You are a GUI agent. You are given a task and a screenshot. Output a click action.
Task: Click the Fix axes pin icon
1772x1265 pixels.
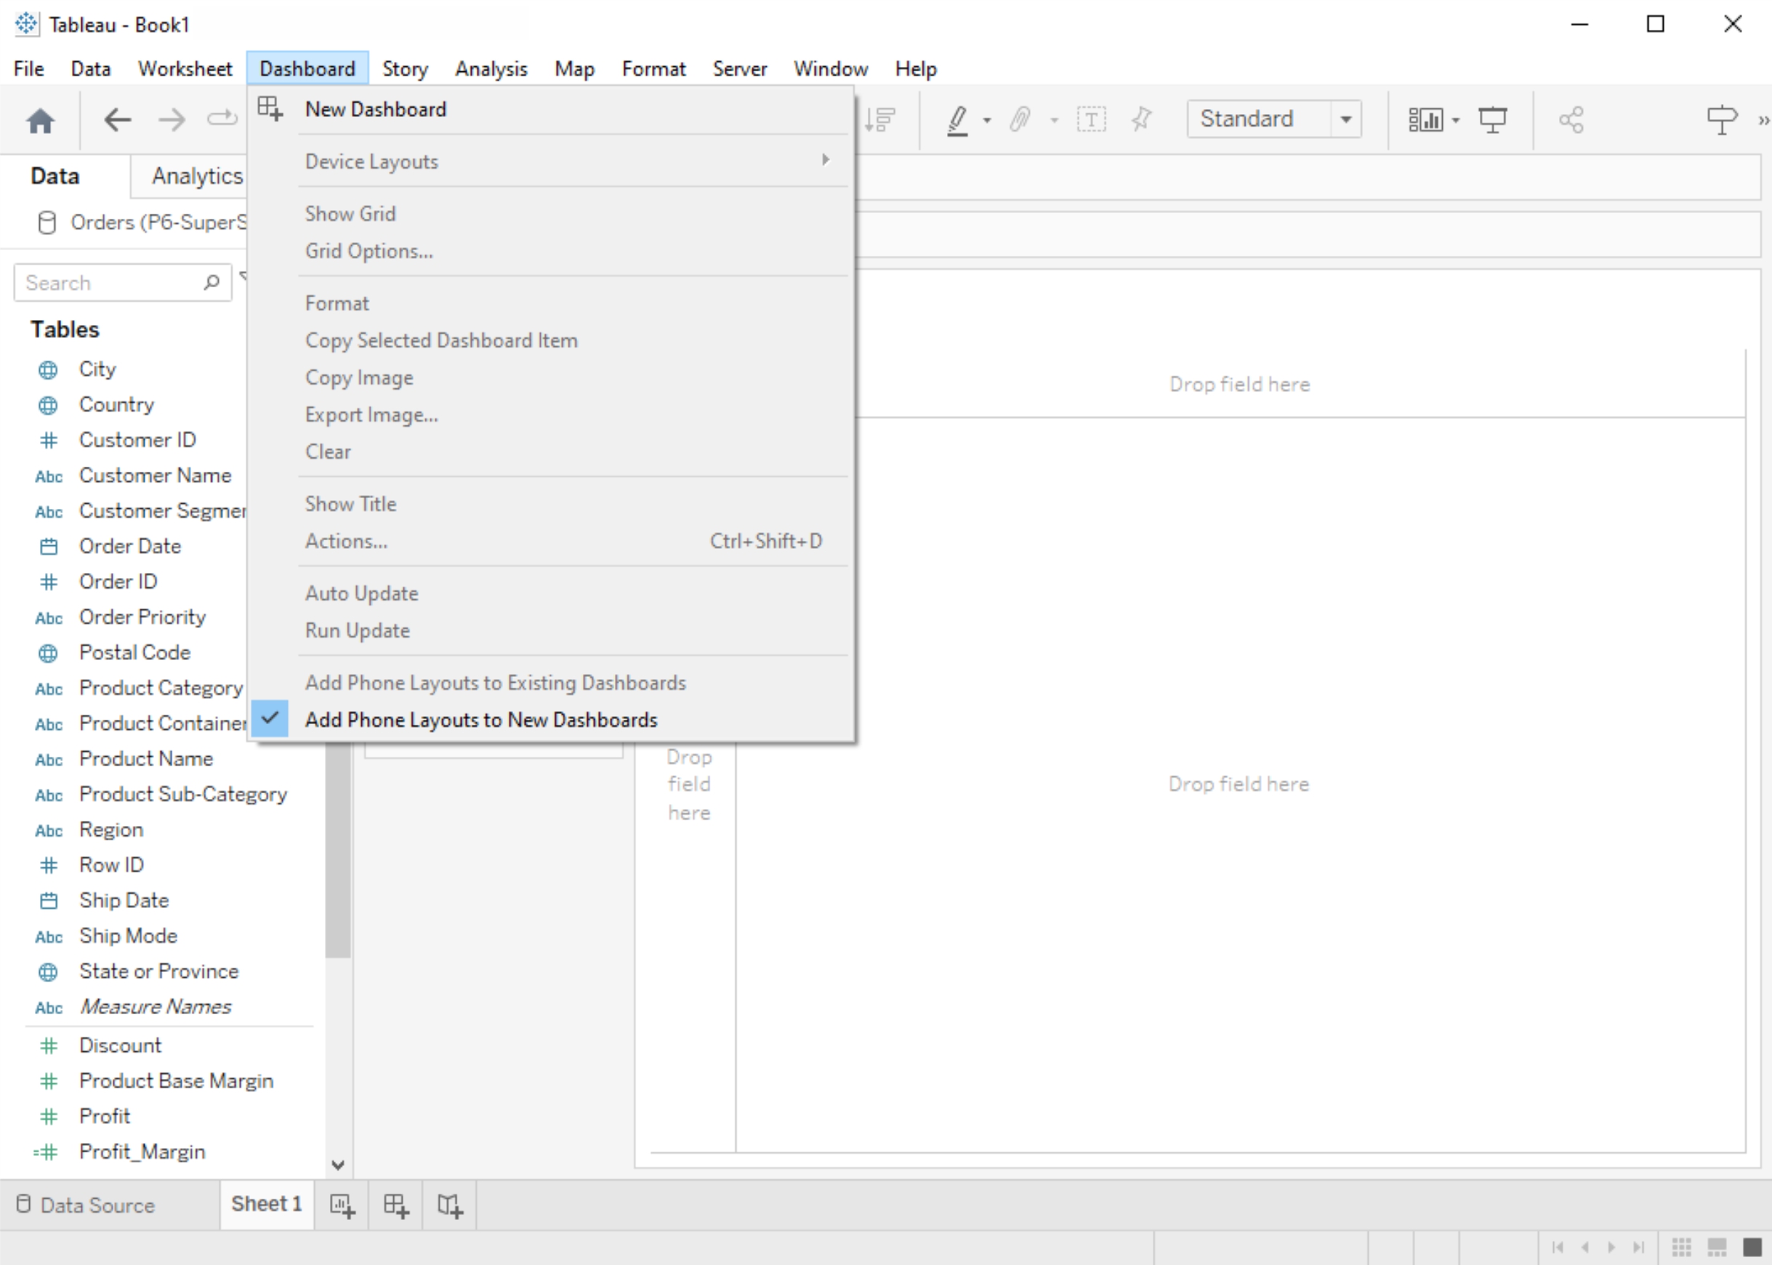click(1141, 120)
